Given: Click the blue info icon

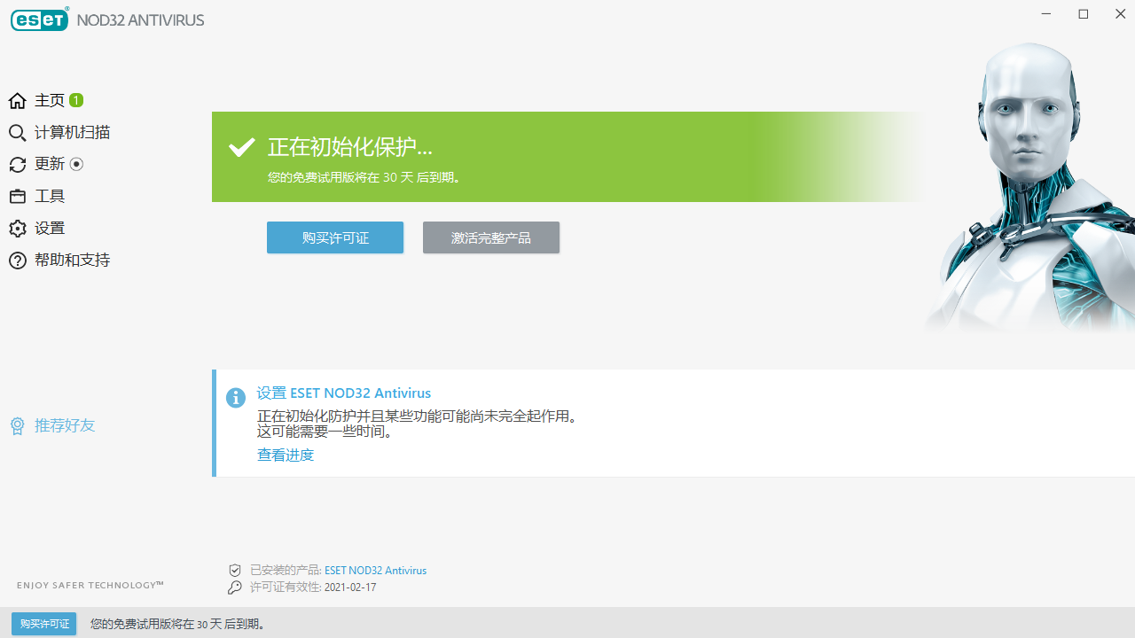Looking at the screenshot, I should click(x=235, y=398).
